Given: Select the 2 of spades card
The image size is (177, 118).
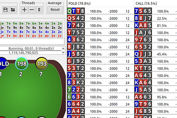Looking at the screenshot, I should tap(60, 28).
